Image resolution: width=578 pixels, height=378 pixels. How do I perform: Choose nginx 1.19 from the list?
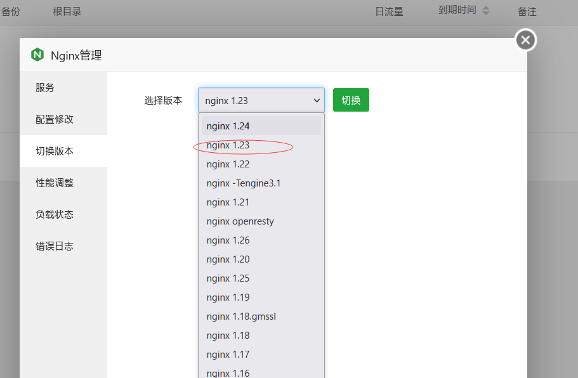[261, 297]
